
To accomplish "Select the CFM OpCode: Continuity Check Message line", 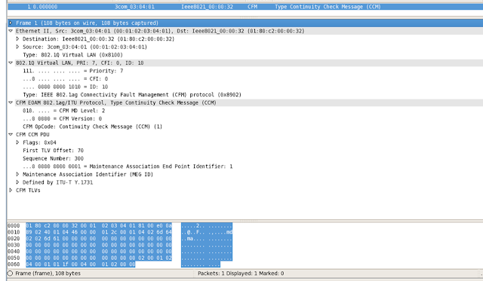I will click(x=92, y=127).
